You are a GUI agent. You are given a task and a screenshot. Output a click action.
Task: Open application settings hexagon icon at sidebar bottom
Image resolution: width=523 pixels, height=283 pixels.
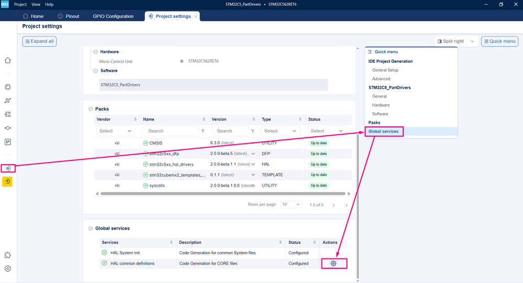point(8,269)
